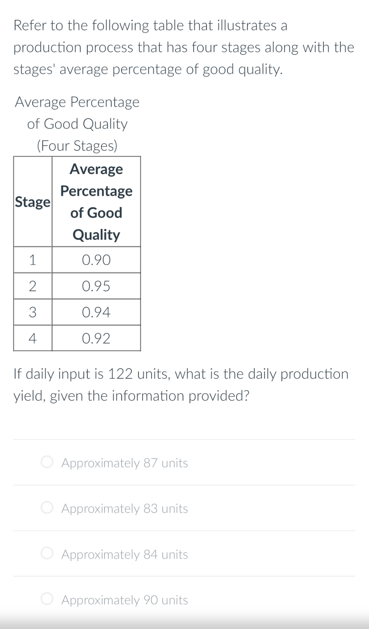Click the Stage column header
Image resolution: width=369 pixels, height=629 pixels.
click(33, 201)
